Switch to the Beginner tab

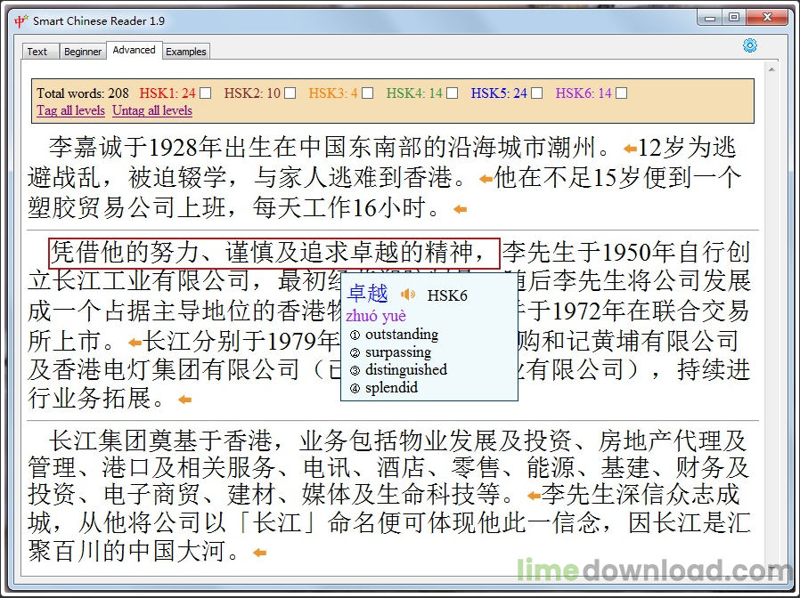[x=83, y=52]
